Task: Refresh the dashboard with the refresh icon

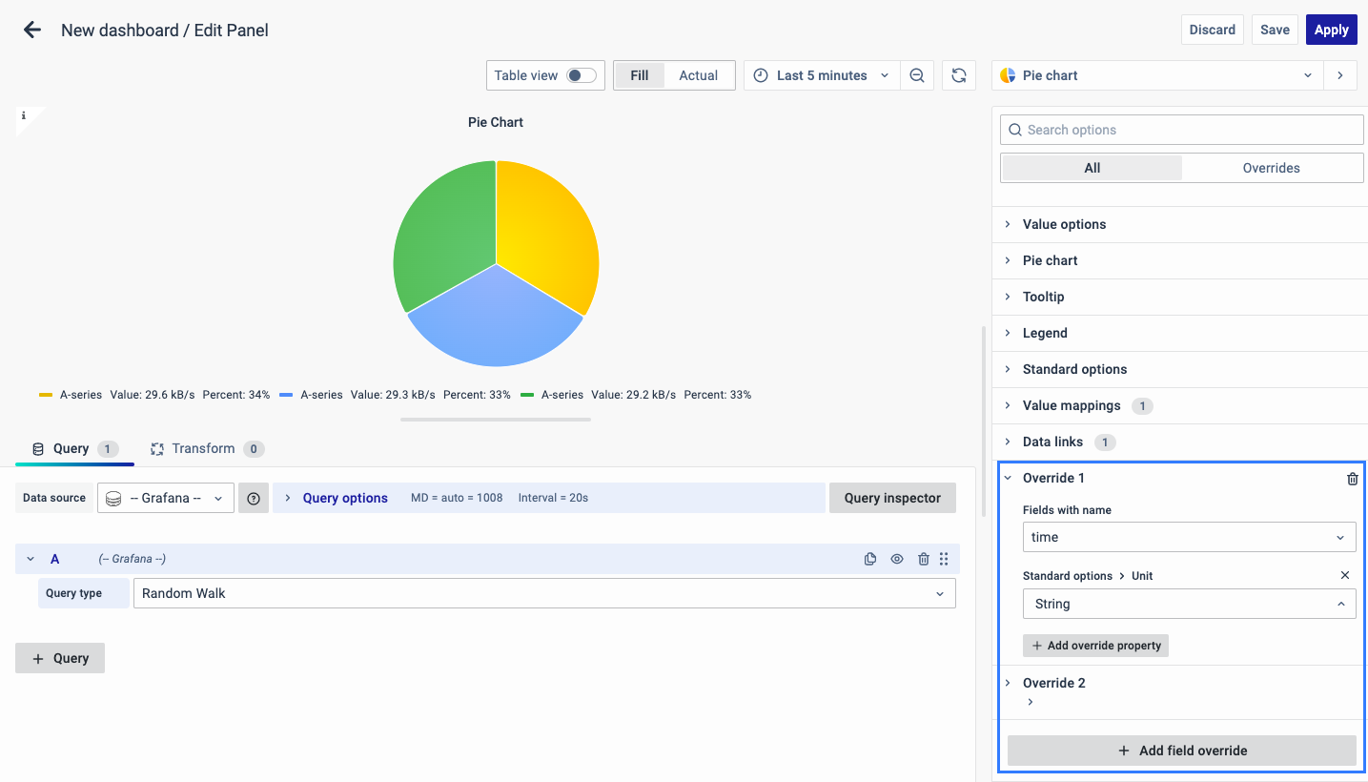Action: (x=959, y=75)
